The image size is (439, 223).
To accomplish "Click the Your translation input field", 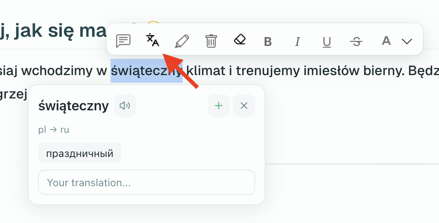I will [146, 182].
